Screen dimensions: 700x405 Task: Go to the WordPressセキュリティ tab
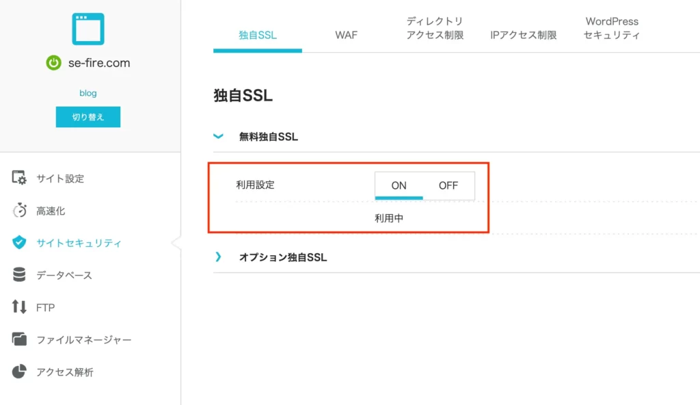point(612,28)
